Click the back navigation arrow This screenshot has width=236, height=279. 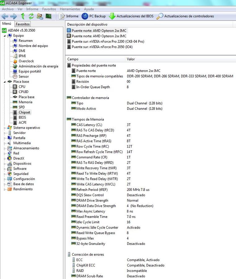coord(5,16)
